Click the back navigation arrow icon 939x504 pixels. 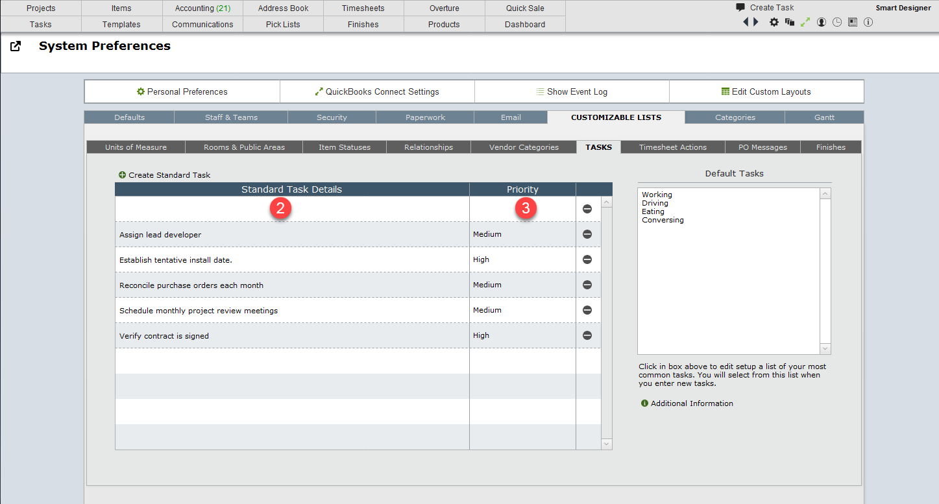pyautogui.click(x=746, y=22)
